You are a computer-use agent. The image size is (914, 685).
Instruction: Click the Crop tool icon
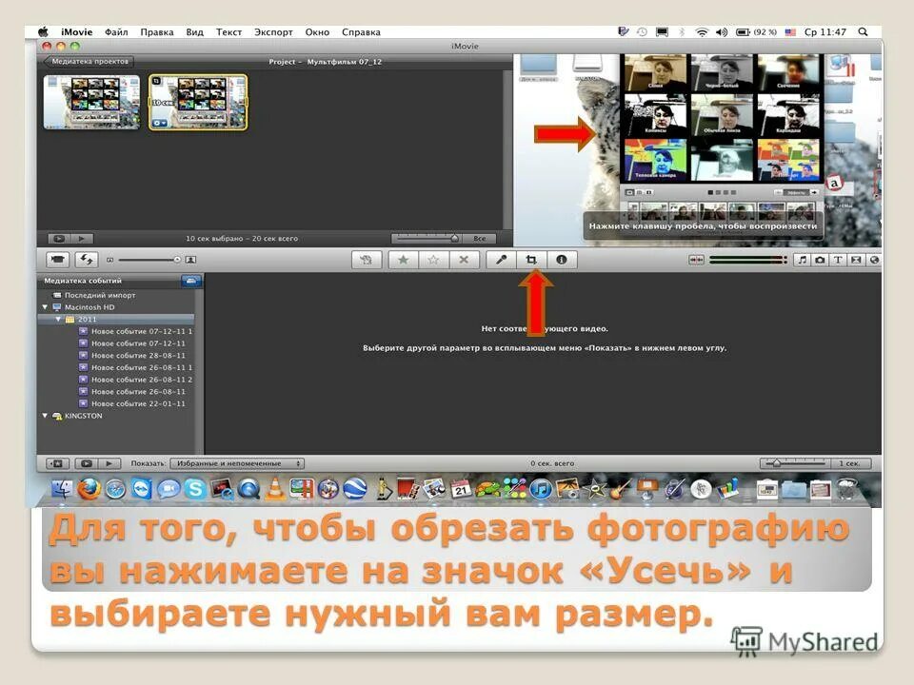[x=531, y=260]
